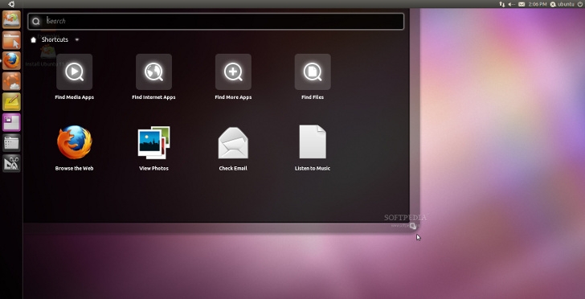Open the Files and Folders lens icon
The height and width of the screenshot is (299, 585).
click(11, 143)
